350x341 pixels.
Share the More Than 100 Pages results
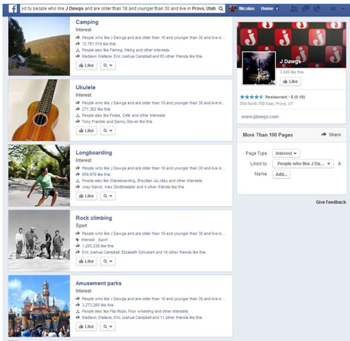tap(331, 135)
